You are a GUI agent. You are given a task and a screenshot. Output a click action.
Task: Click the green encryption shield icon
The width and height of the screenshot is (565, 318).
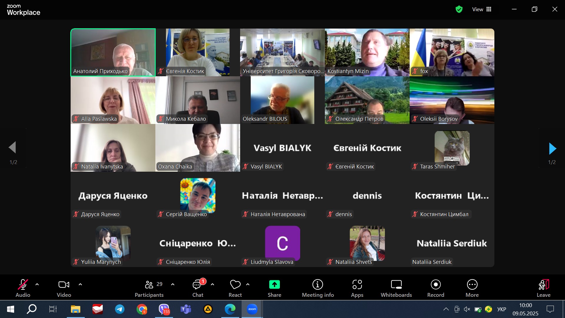pos(459,9)
